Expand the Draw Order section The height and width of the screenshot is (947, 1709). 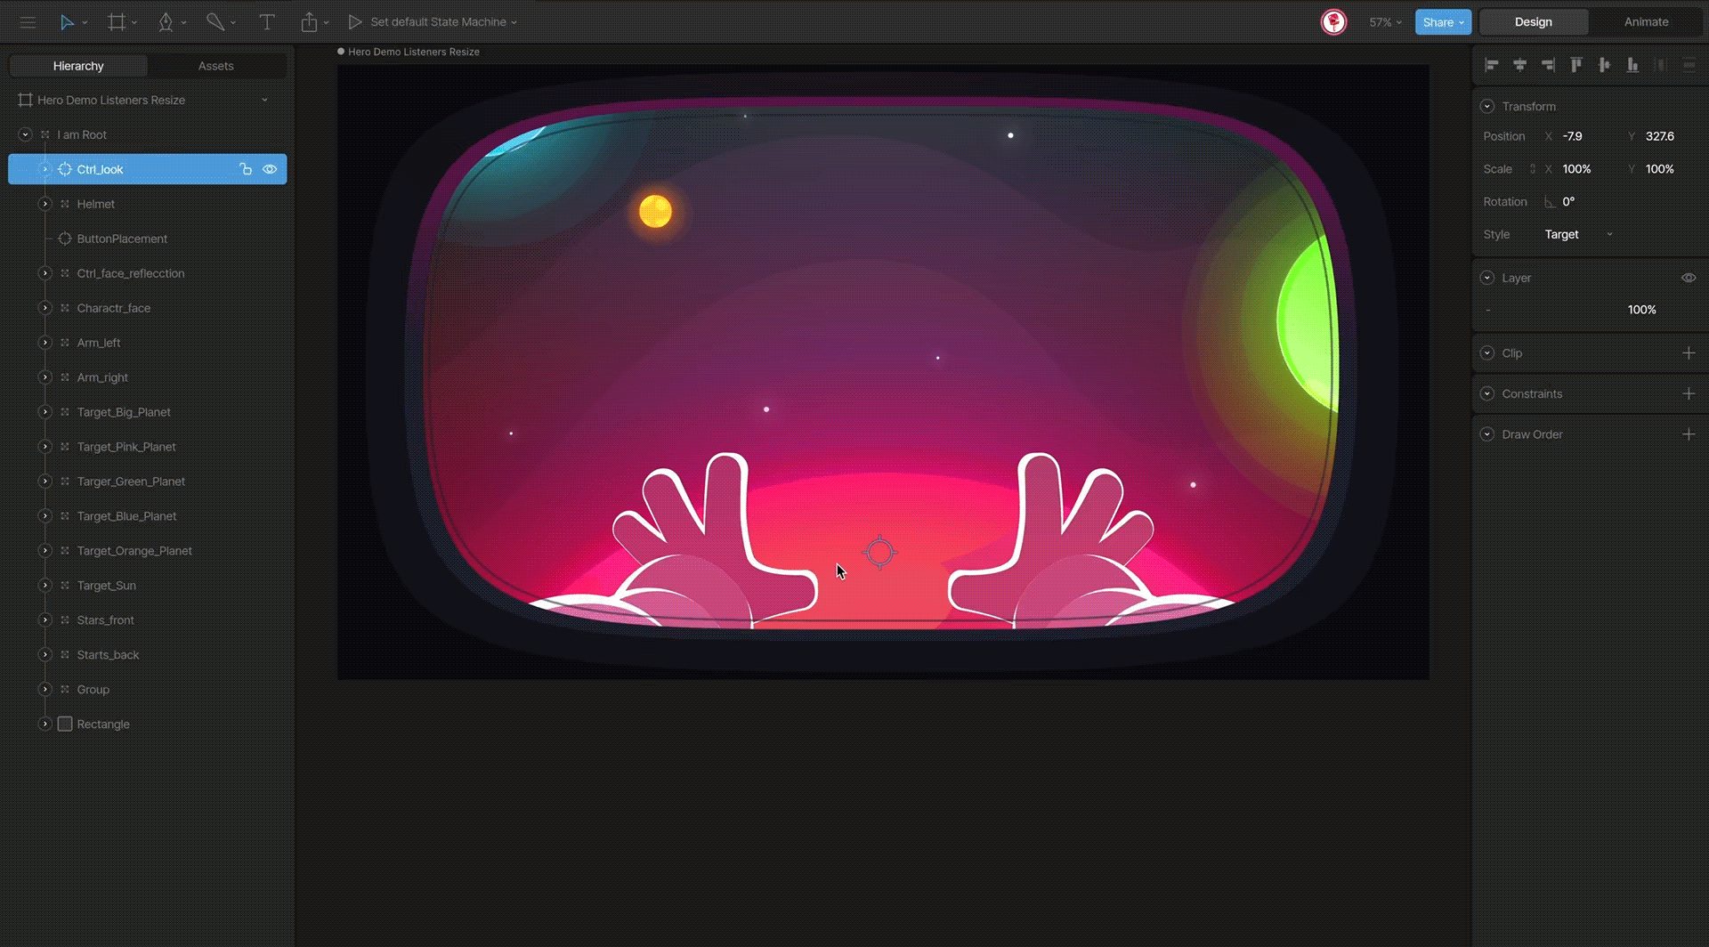coord(1486,434)
